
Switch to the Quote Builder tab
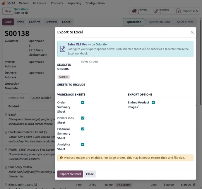coord(41,98)
